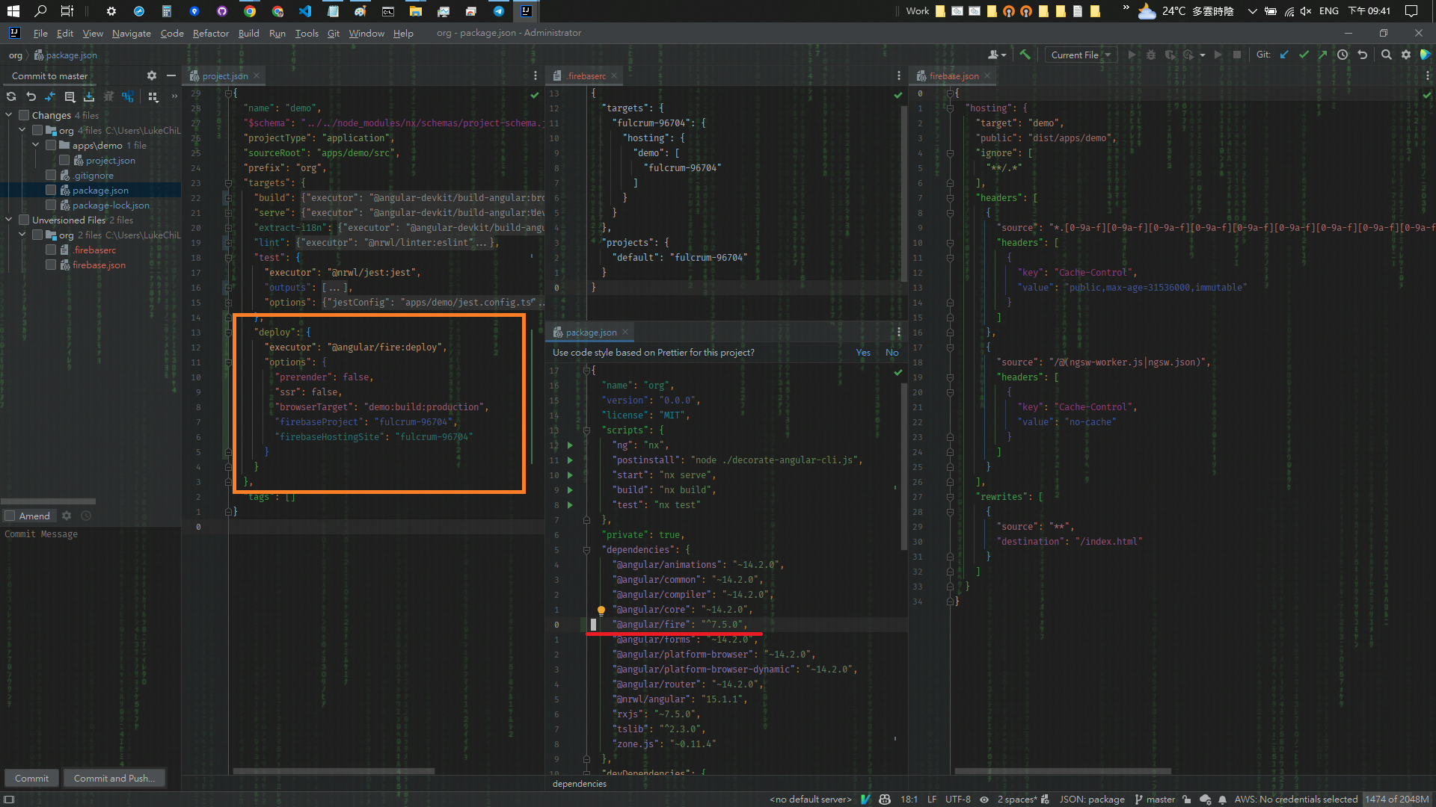
Task: Open the Changelists icon in commit toolbar
Action: pos(70,96)
